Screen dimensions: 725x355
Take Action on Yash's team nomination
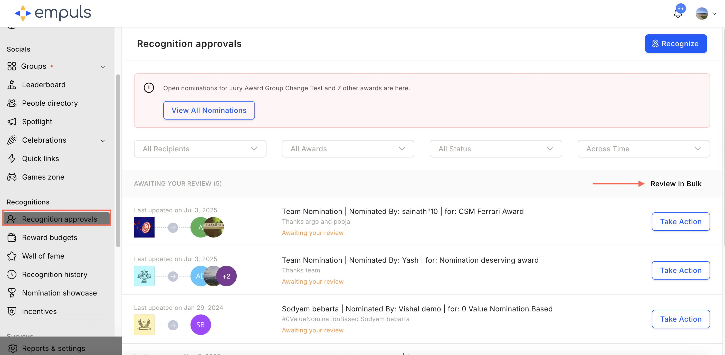coord(681,270)
